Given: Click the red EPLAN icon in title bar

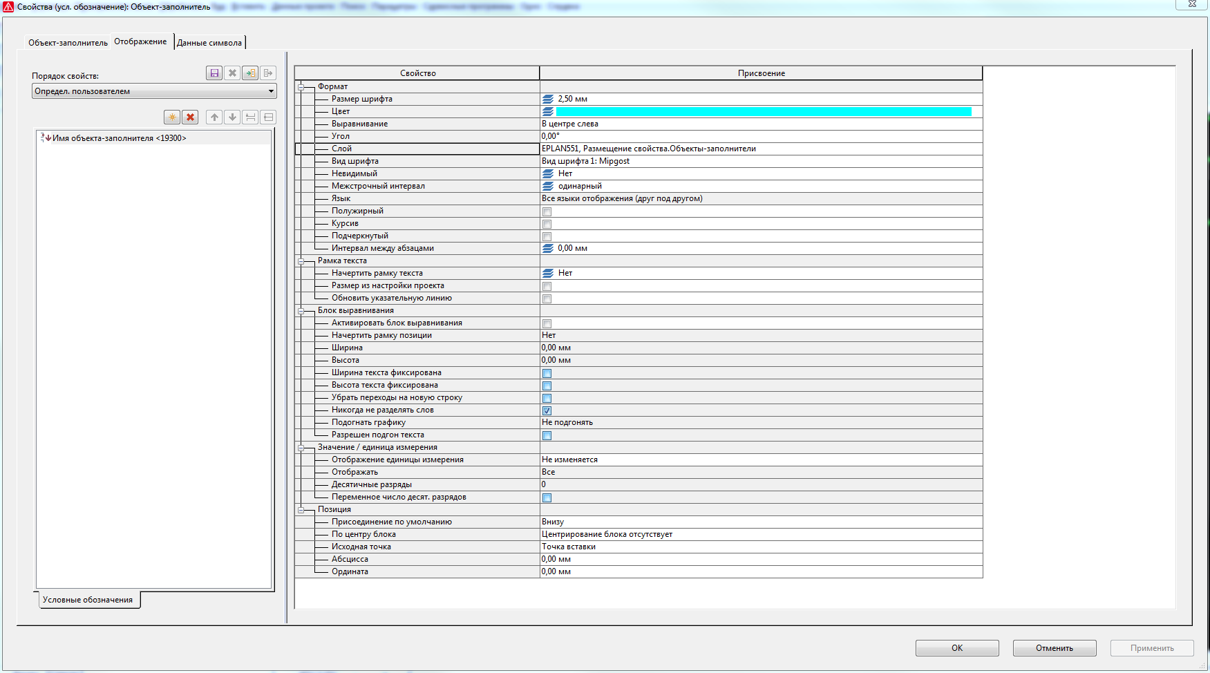Looking at the screenshot, I should point(8,6).
